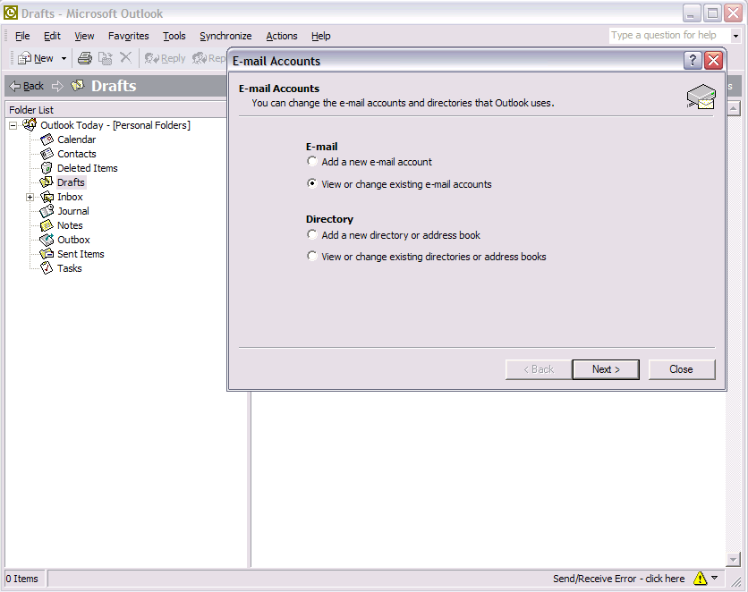The image size is (748, 592).
Task: Collapse the Outlook Today Personal Folders tree
Action: click(x=13, y=125)
